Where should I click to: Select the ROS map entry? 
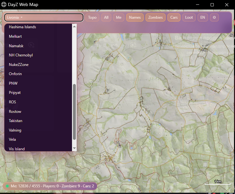38,102
